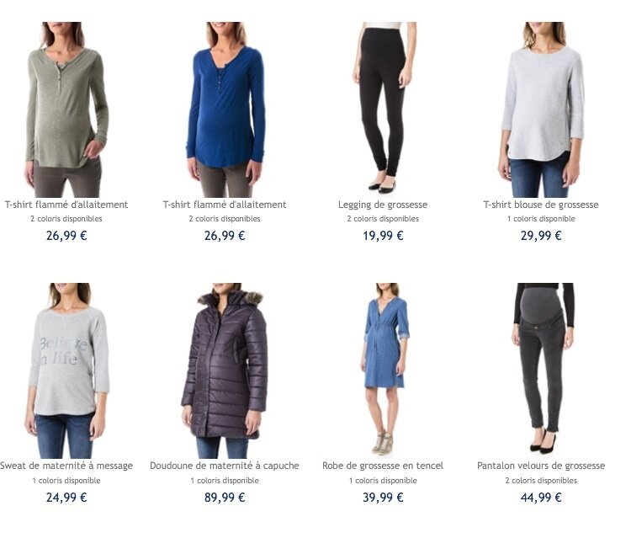View the blue tencel dress photo
This screenshot has height=538, width=631.
[383, 370]
